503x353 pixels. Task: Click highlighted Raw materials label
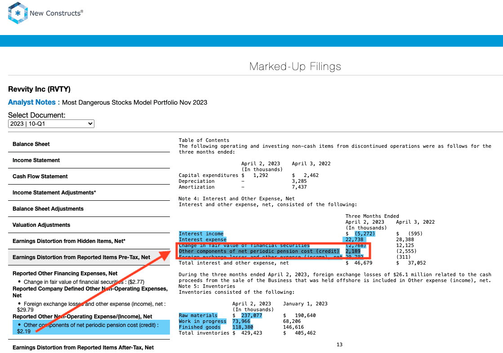pos(198,315)
